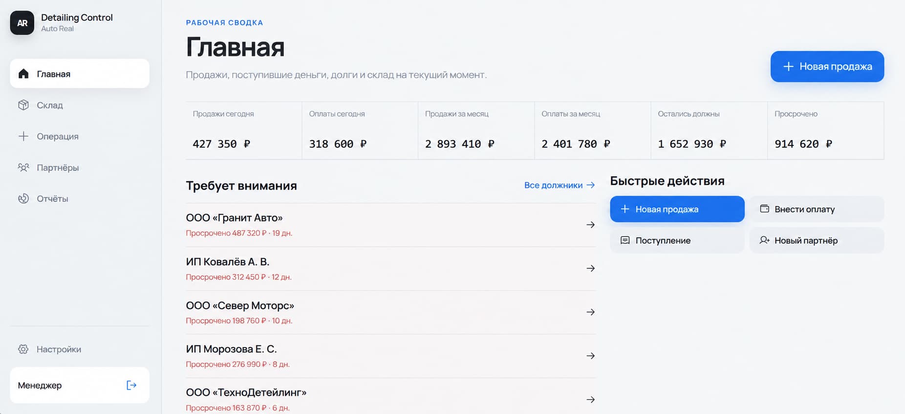Open ИП Морозова Е. С. row arrow

tap(590, 356)
